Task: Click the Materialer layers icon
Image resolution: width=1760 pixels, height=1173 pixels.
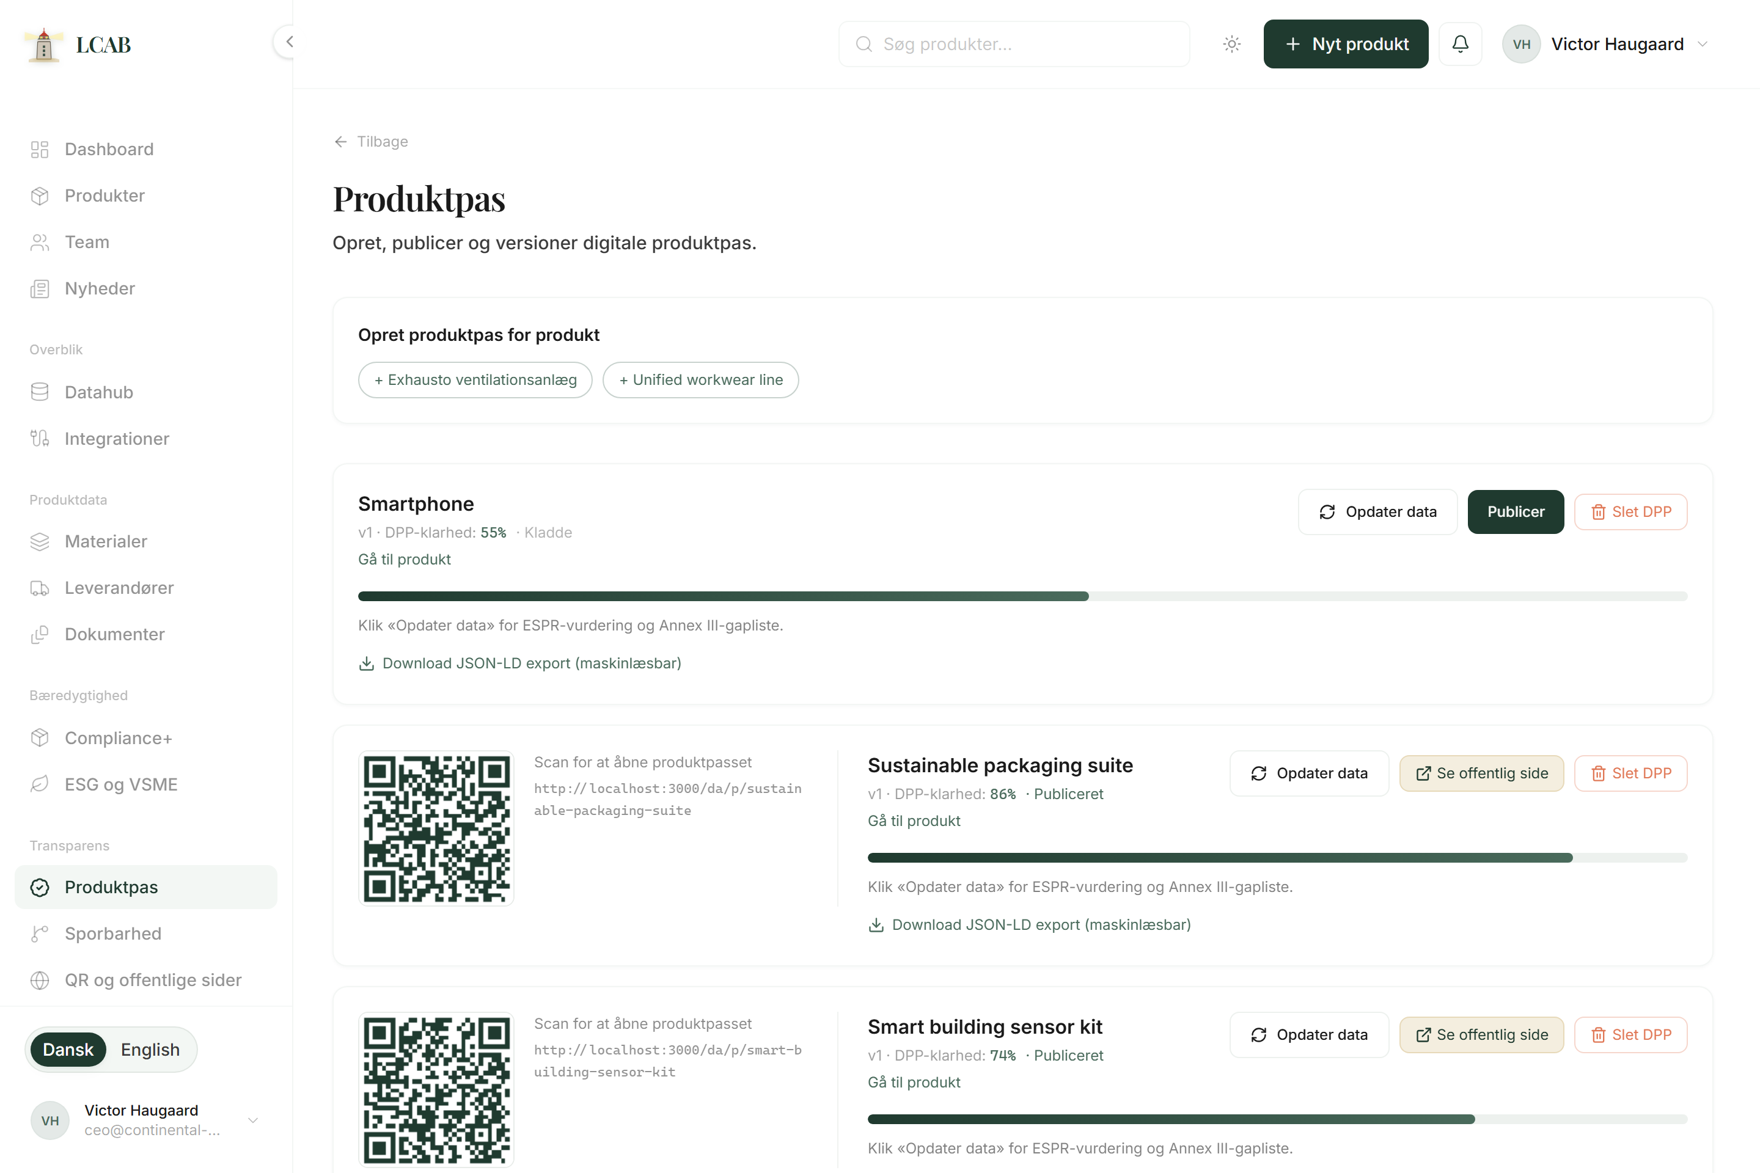Action: point(40,541)
